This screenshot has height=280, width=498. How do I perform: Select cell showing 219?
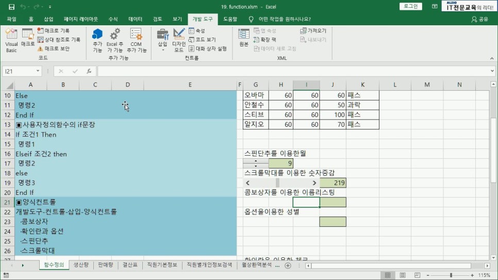coord(333,183)
